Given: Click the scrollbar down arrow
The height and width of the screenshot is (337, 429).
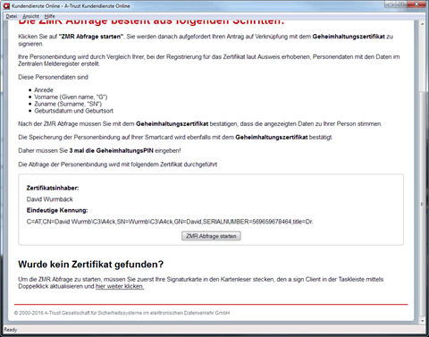Looking at the screenshot, I should (x=422, y=321).
